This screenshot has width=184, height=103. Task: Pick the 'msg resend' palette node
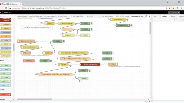[x=5, y=32]
